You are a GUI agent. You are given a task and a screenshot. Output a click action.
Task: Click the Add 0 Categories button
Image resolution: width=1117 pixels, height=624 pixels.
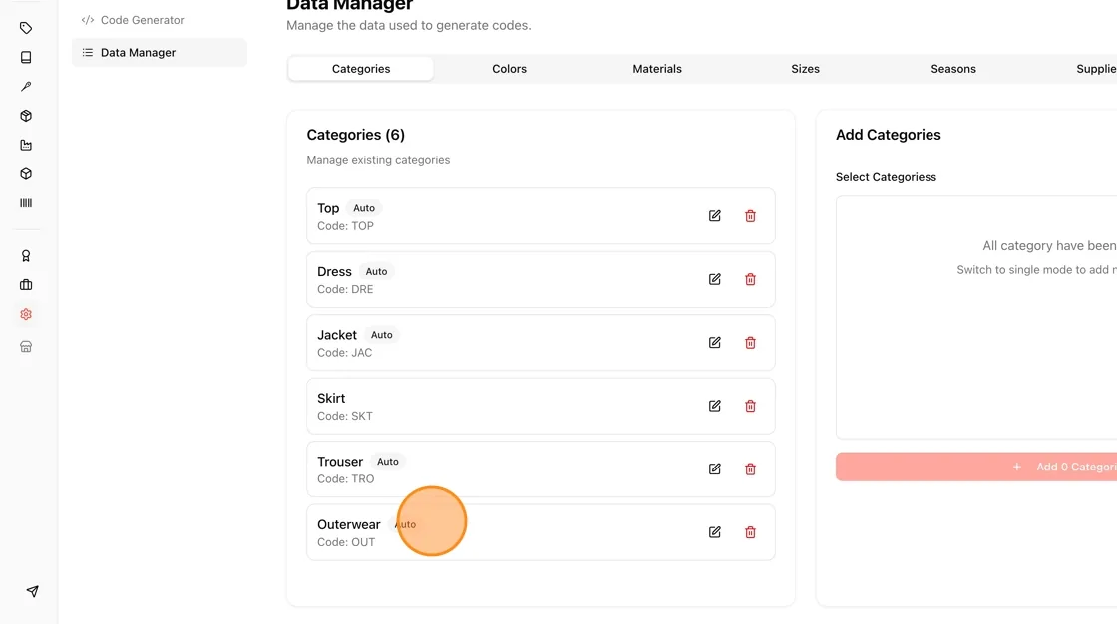[976, 467]
